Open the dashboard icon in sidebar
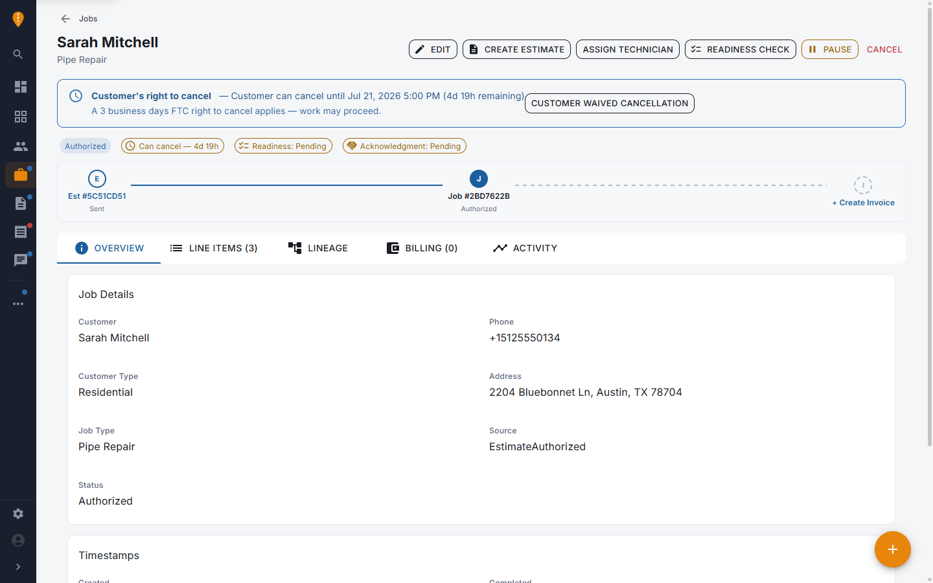This screenshot has width=933, height=583. (21, 87)
